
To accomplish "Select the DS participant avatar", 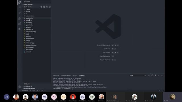I will pyautogui.click(x=82, y=97).
